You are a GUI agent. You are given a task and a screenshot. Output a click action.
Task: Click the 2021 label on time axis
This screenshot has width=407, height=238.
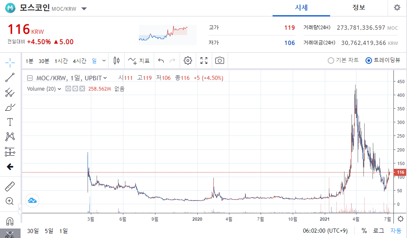click(324, 219)
